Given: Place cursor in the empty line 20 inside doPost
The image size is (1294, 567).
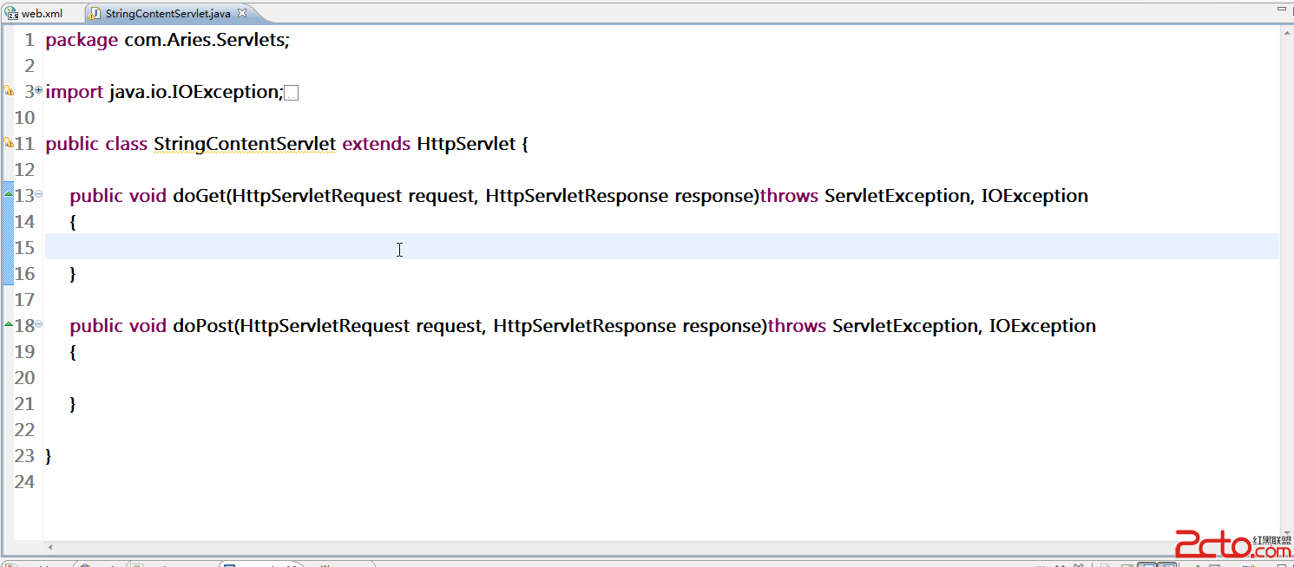Looking at the screenshot, I should (661, 378).
